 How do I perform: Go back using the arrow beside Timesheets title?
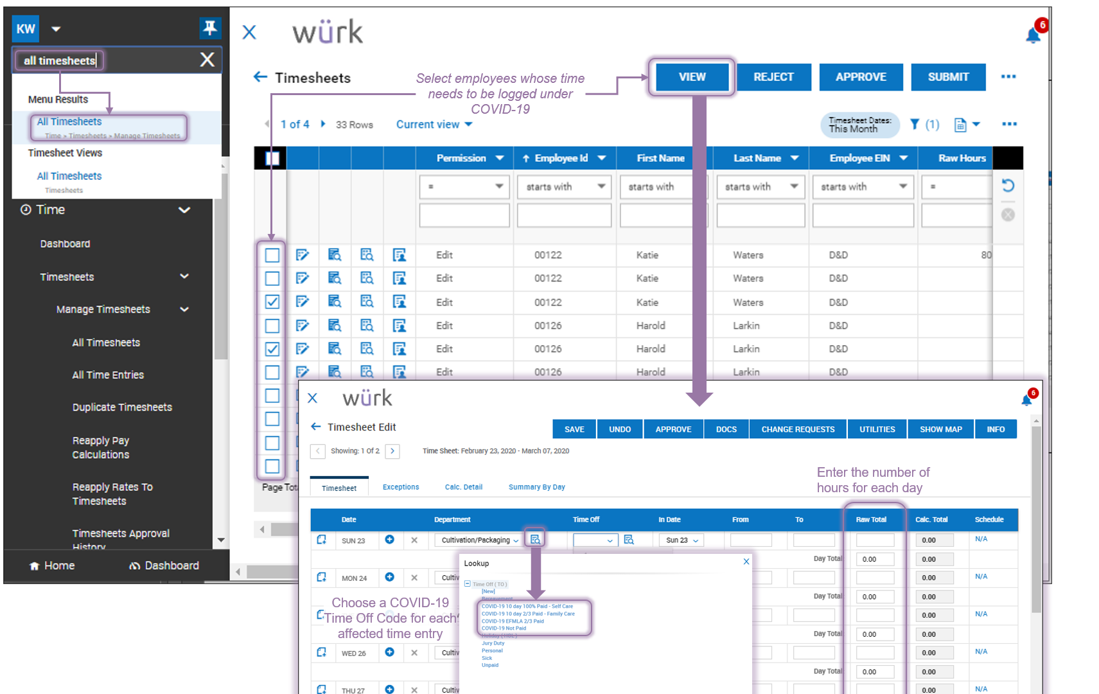click(260, 77)
